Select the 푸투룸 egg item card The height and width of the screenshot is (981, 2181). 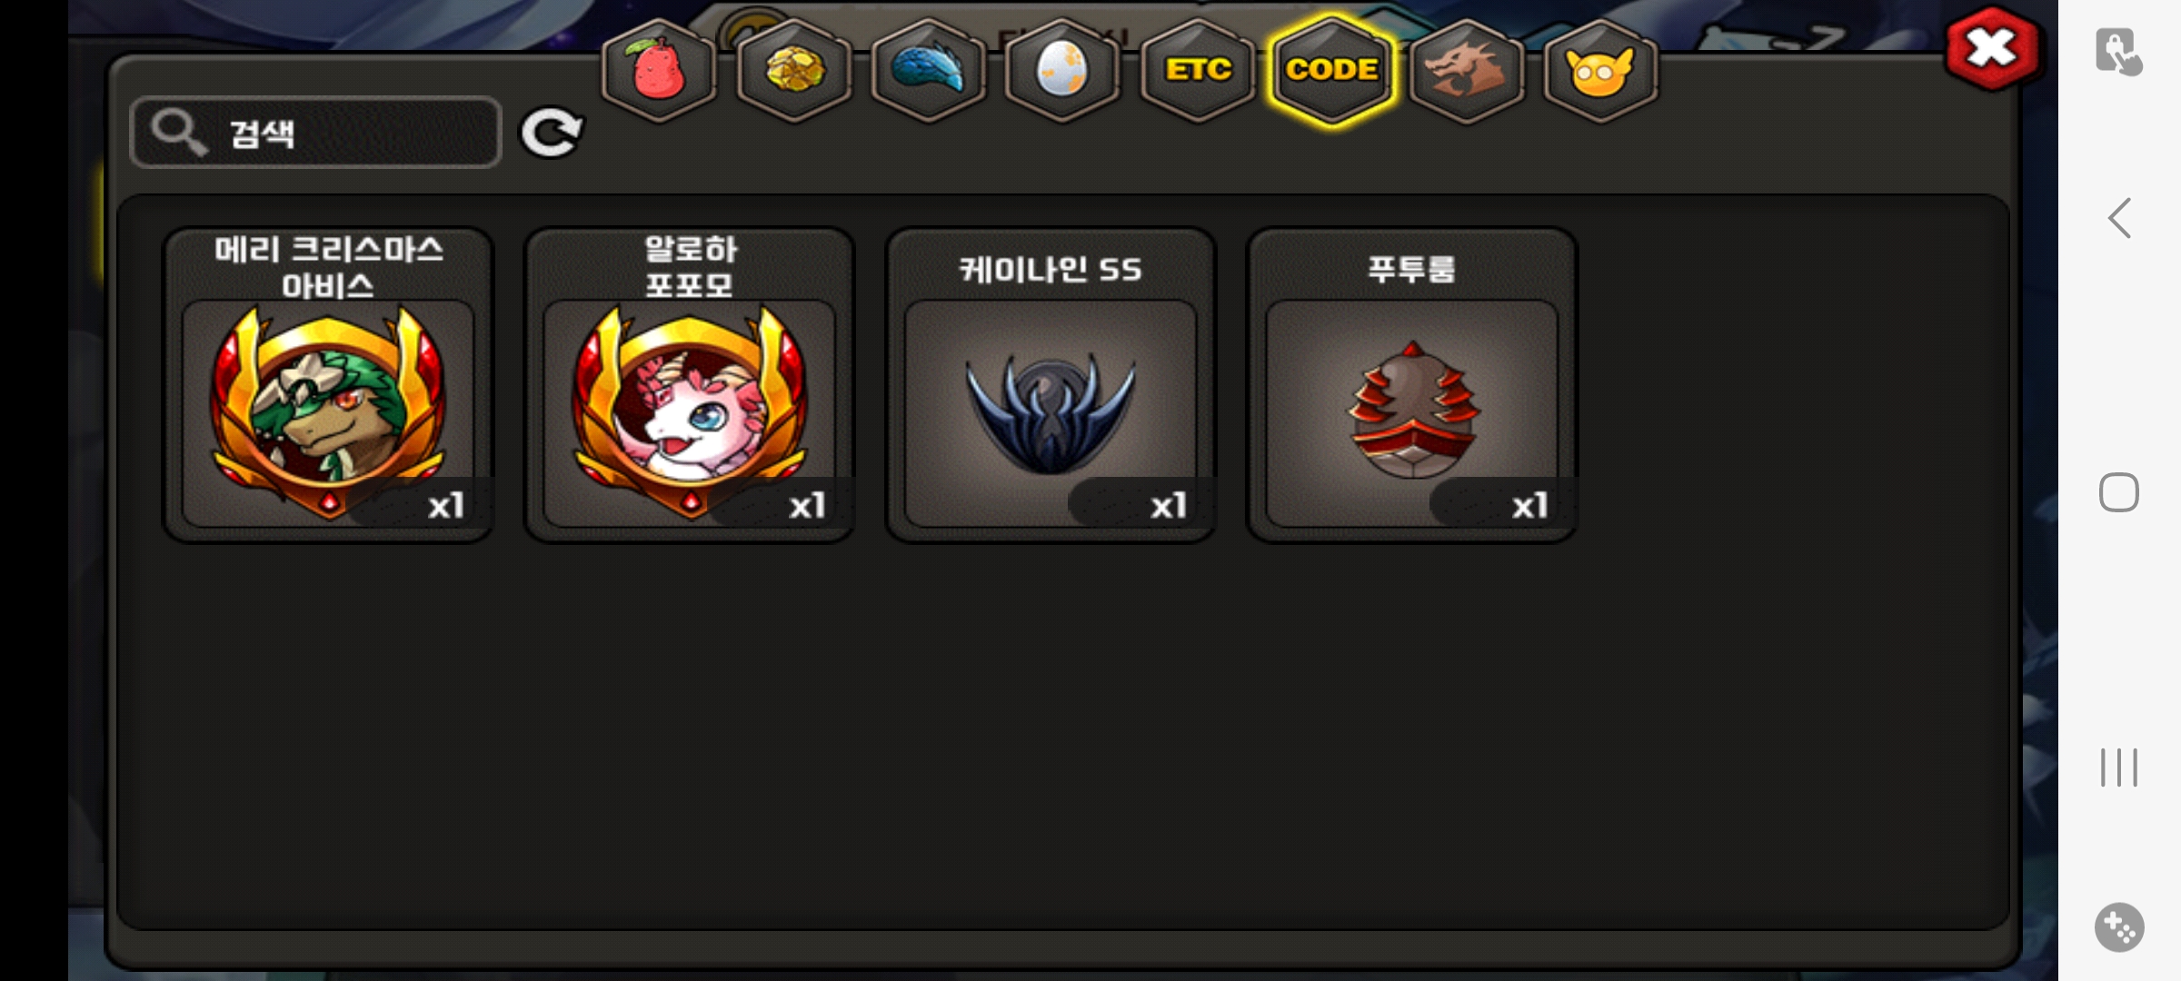pyautogui.click(x=1412, y=385)
